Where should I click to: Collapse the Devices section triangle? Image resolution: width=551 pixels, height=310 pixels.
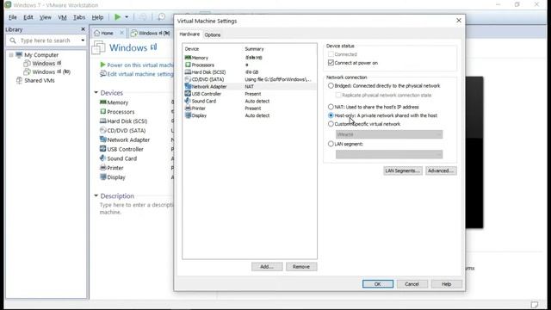[x=96, y=92]
